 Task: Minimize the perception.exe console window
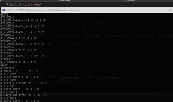[161, 10]
